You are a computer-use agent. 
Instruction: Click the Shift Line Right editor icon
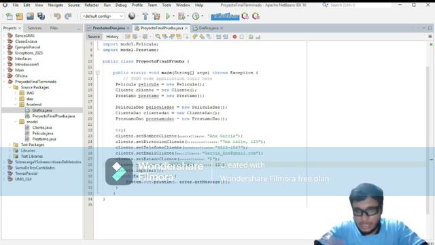226,36
